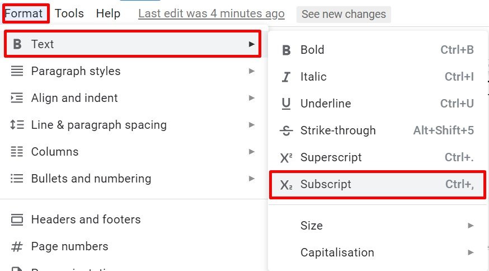Click the Superscript X² icon

pyautogui.click(x=286, y=158)
